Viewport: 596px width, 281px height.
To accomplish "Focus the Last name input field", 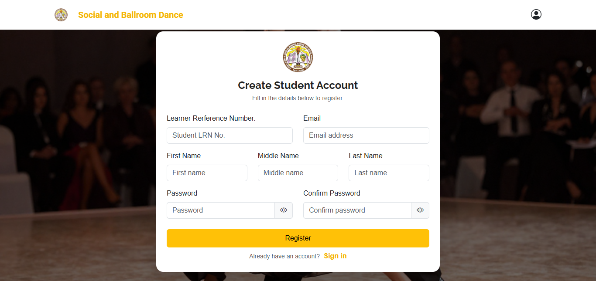I will click(x=389, y=173).
